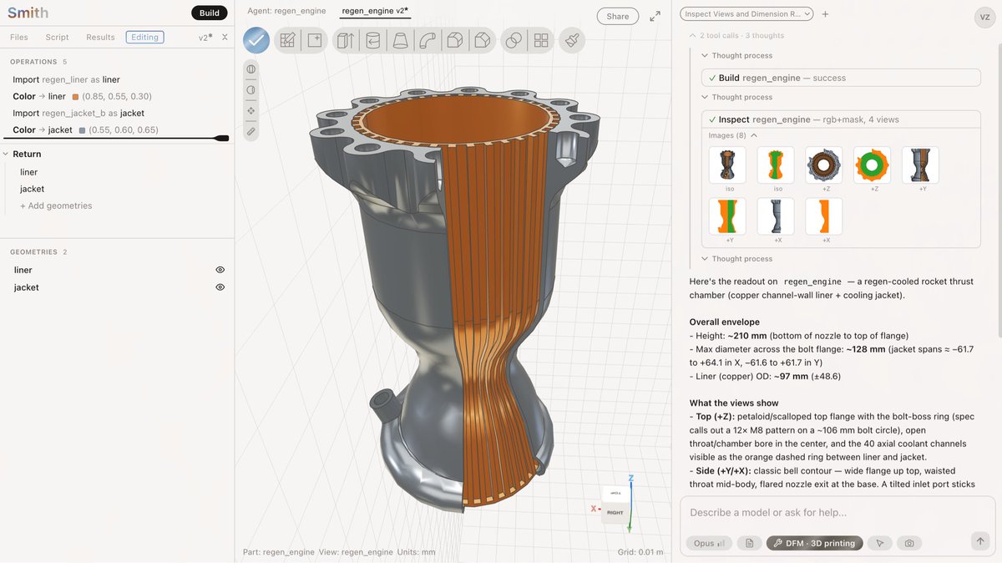The width and height of the screenshot is (1002, 563).
Task: Expand the first Thought process
Action: (x=736, y=56)
